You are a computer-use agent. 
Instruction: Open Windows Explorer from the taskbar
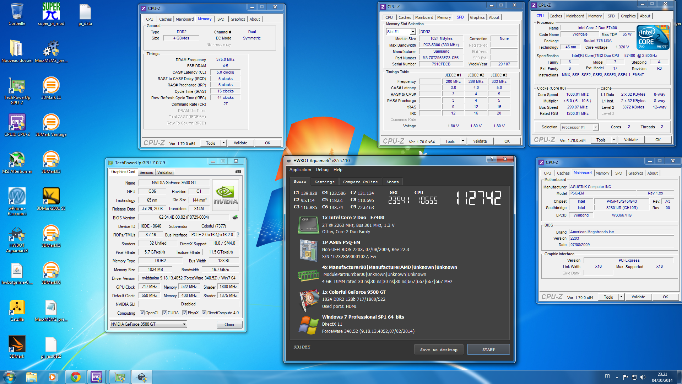(32, 377)
